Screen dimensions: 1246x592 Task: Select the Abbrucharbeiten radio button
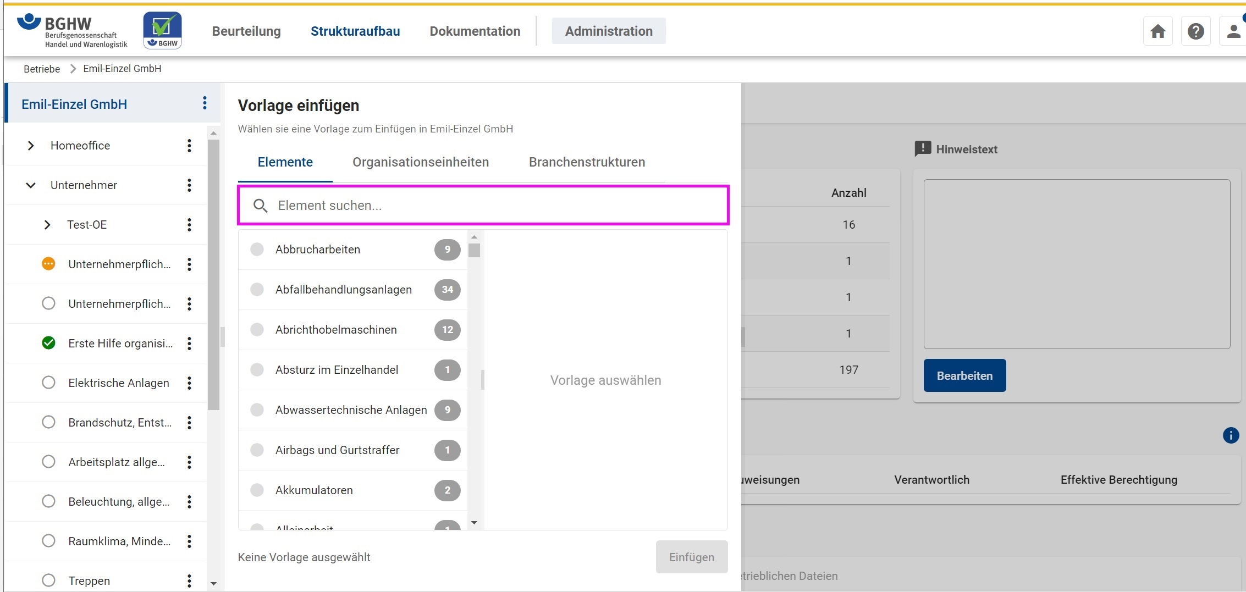(x=257, y=250)
